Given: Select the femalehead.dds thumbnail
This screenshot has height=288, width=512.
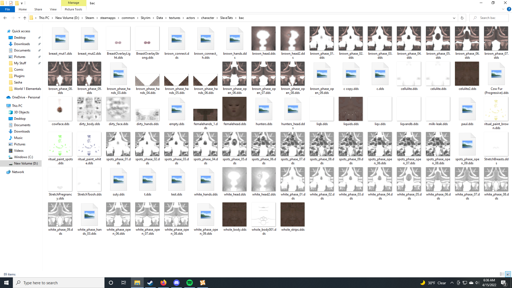Looking at the screenshot, I should [235, 109].
